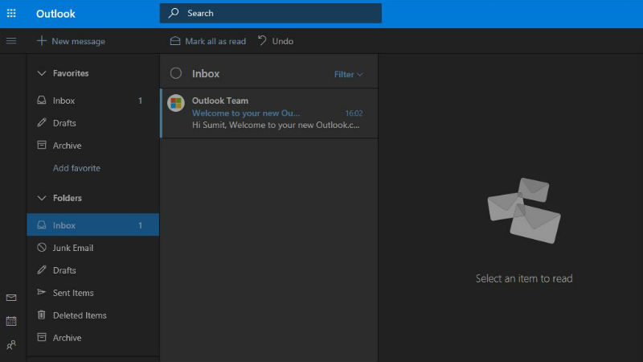Click the magnifier icon in Search
This screenshot has height=362, width=643.
coord(174,13)
